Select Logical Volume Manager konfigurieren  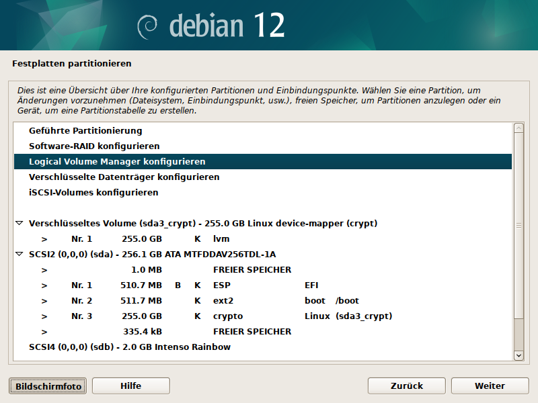pyautogui.click(x=117, y=162)
